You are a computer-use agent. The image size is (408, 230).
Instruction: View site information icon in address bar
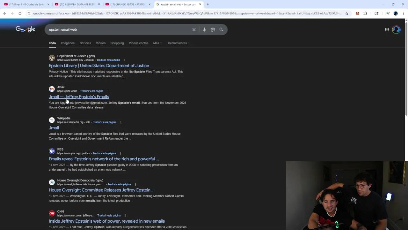(29, 13)
